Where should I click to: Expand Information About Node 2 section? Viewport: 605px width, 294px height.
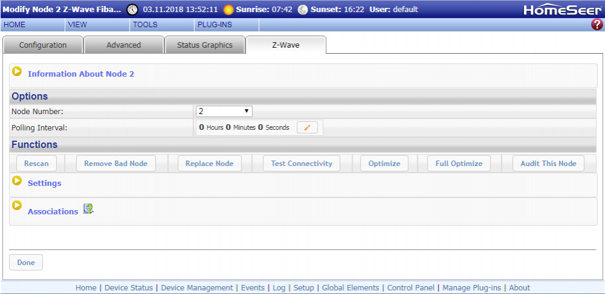[x=18, y=72]
